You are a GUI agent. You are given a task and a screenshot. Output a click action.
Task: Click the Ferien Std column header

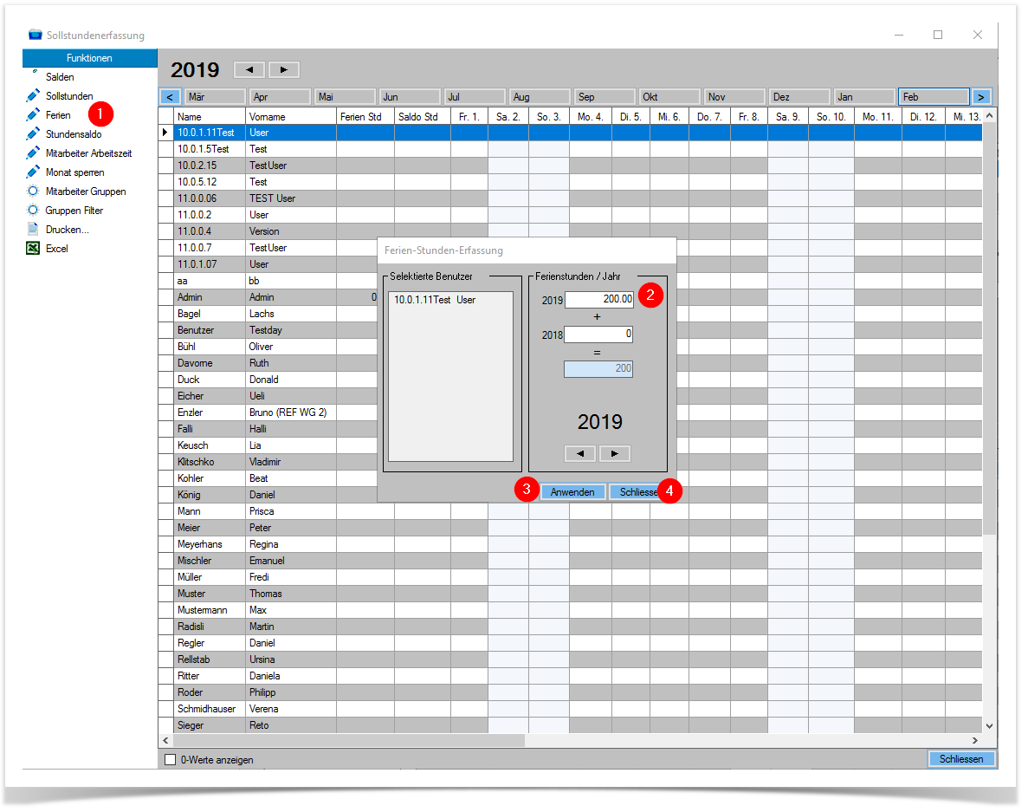point(365,117)
